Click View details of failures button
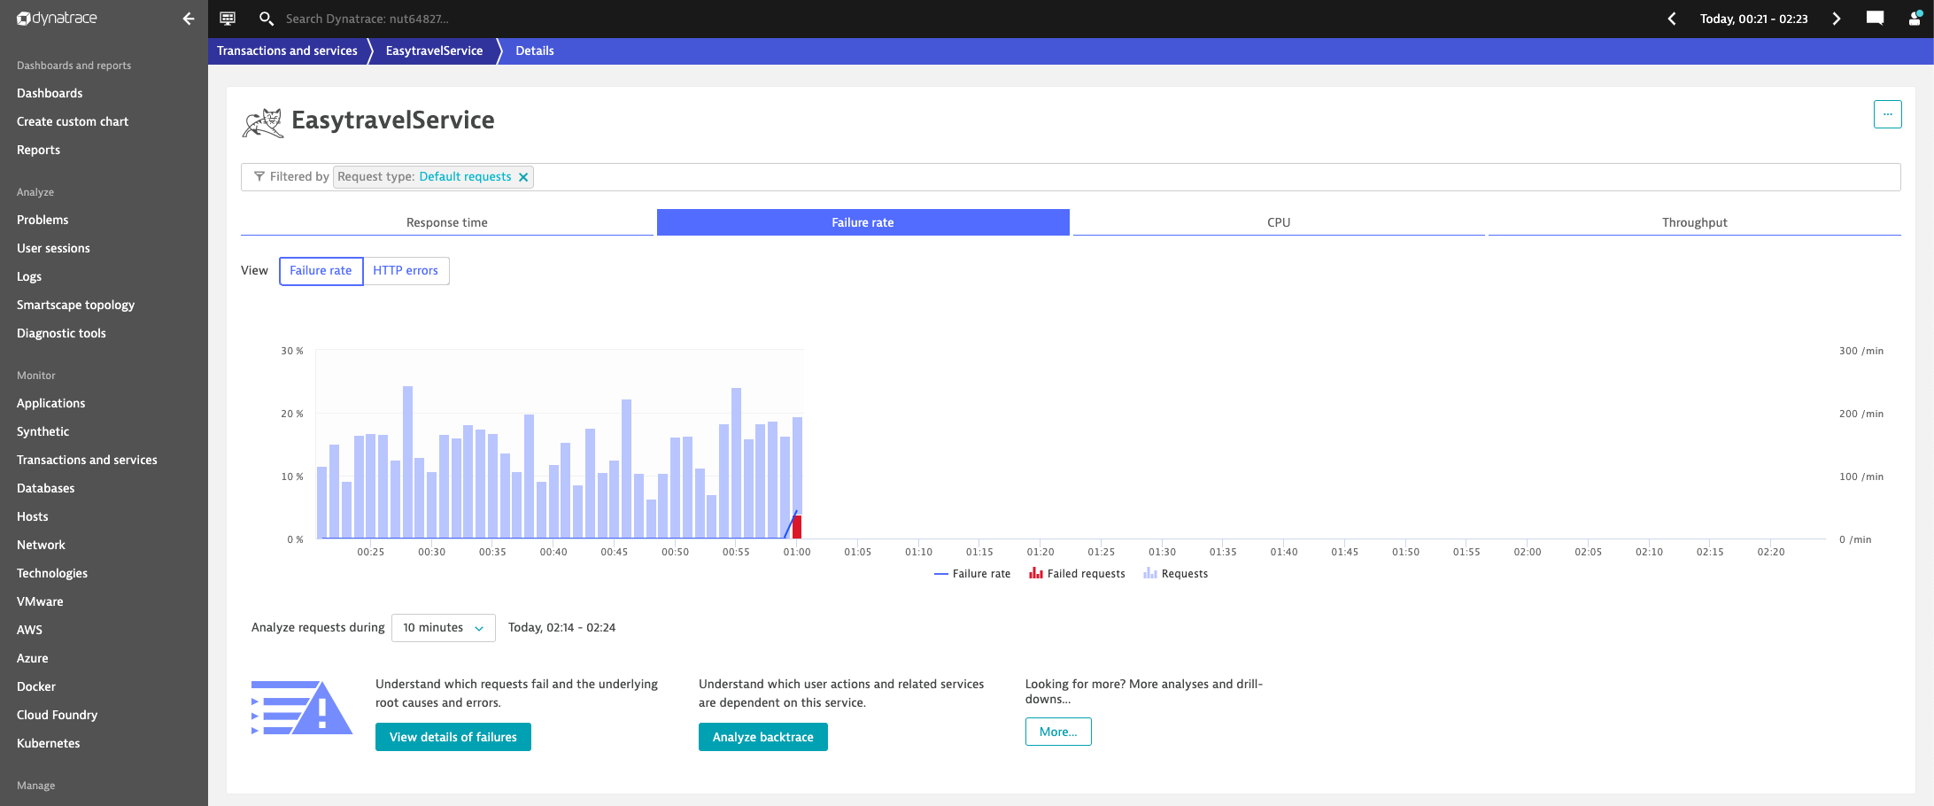Viewport: 1934px width, 806px height. pyautogui.click(x=453, y=737)
